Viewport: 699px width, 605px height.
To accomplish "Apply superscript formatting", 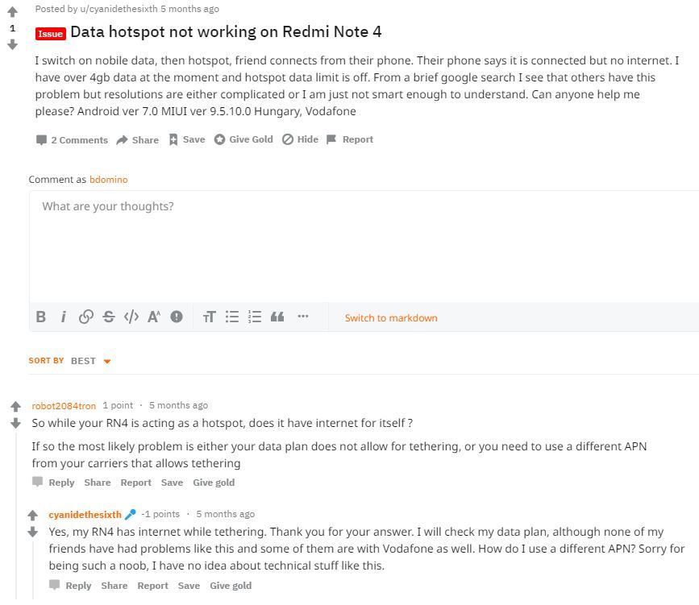I will (153, 317).
